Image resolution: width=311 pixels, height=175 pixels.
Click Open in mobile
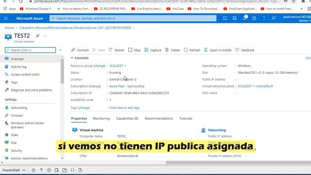pyautogui.click(x=218, y=50)
